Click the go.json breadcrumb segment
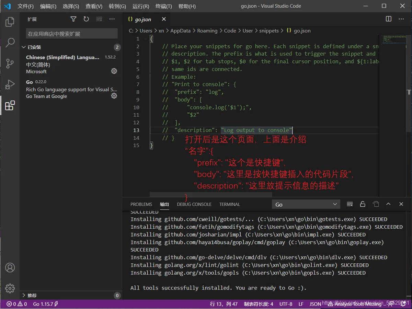 [299, 31]
